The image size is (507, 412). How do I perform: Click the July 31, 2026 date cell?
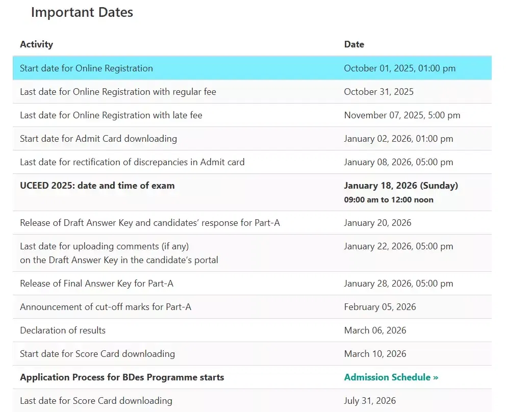pyautogui.click(x=370, y=401)
